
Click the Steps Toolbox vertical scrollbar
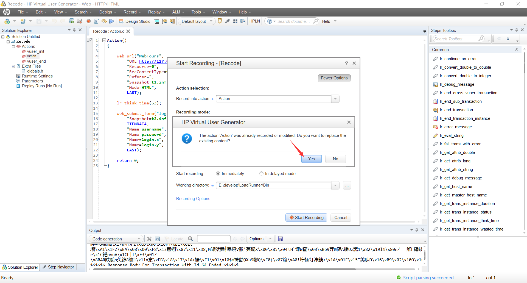pyautogui.click(x=525, y=62)
